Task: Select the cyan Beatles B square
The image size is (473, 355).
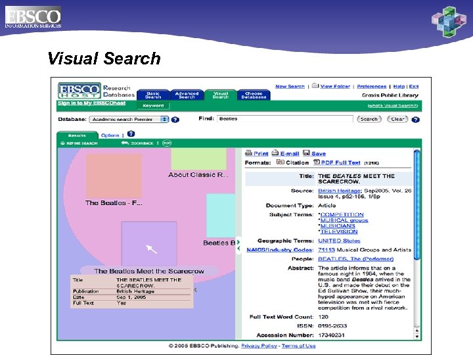Action: coord(221,216)
